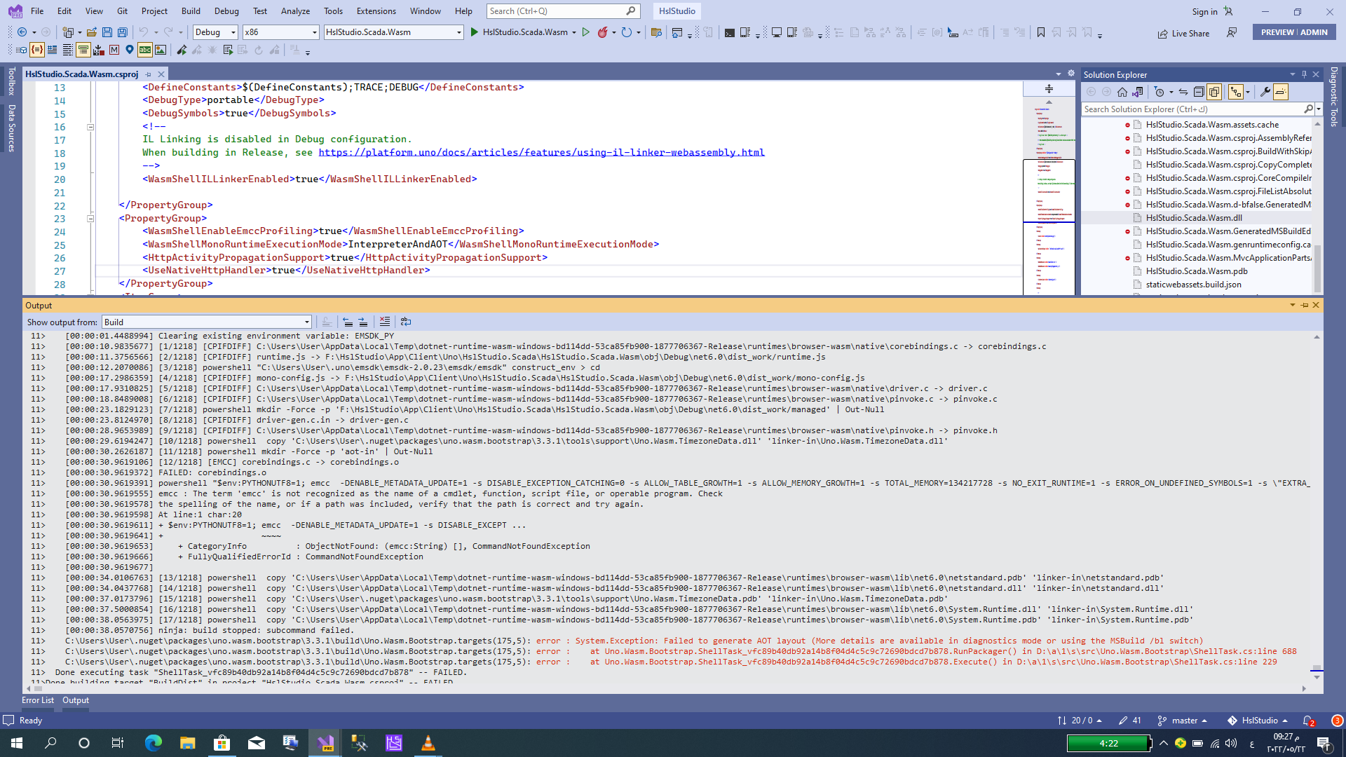Screen dimensions: 1346x757
Task: Click the Navigate Backward arrow icon
Action: [x=22, y=32]
